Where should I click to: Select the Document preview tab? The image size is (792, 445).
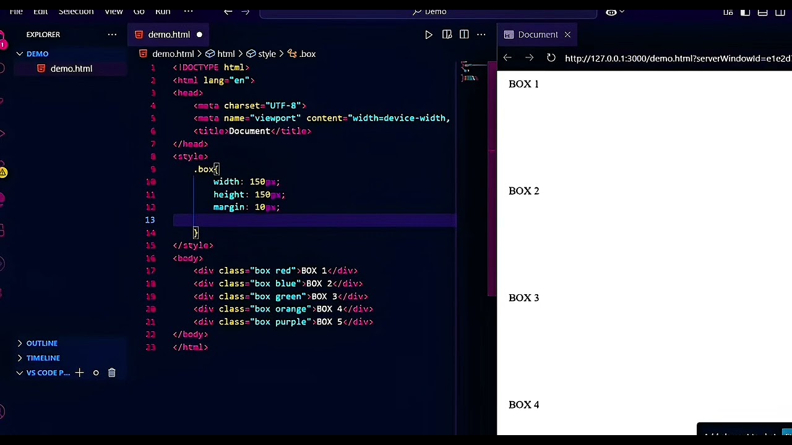538,35
